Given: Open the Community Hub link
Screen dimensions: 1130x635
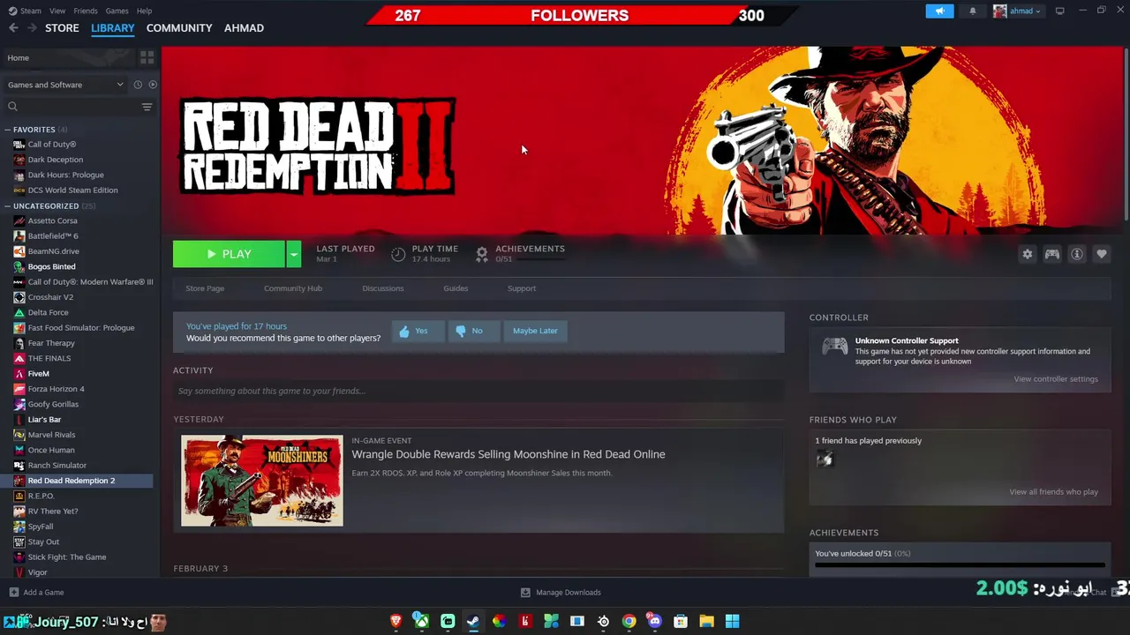Looking at the screenshot, I should (x=293, y=288).
